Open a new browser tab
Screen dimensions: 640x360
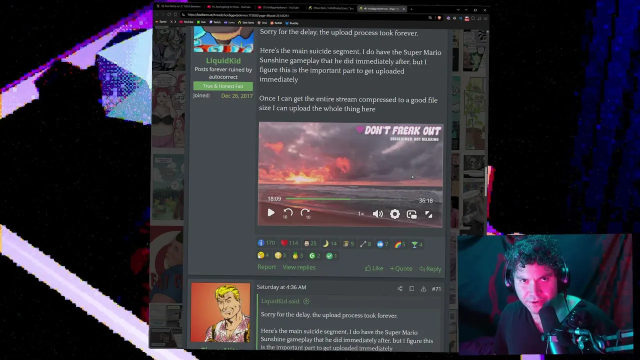point(411,8)
